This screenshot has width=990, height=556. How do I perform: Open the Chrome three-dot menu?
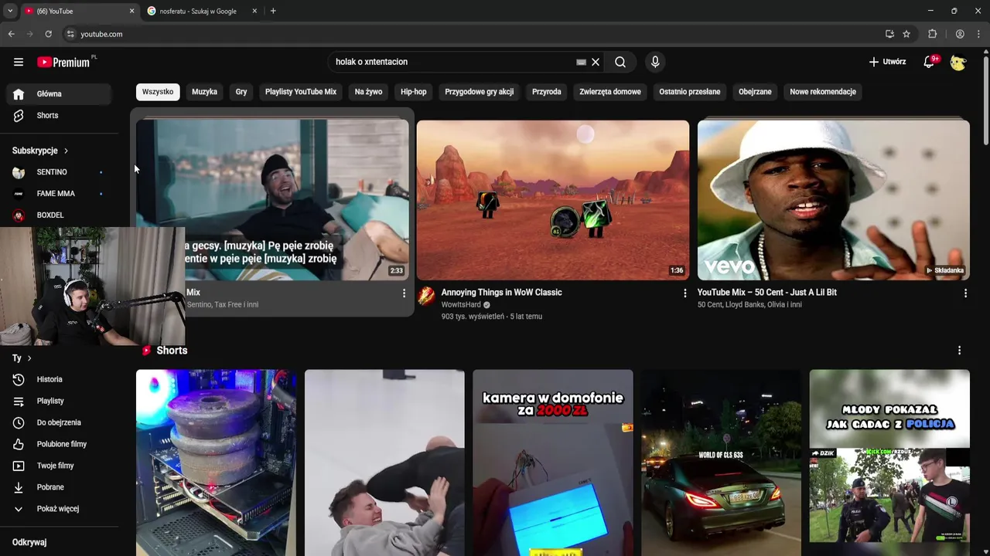tap(979, 34)
